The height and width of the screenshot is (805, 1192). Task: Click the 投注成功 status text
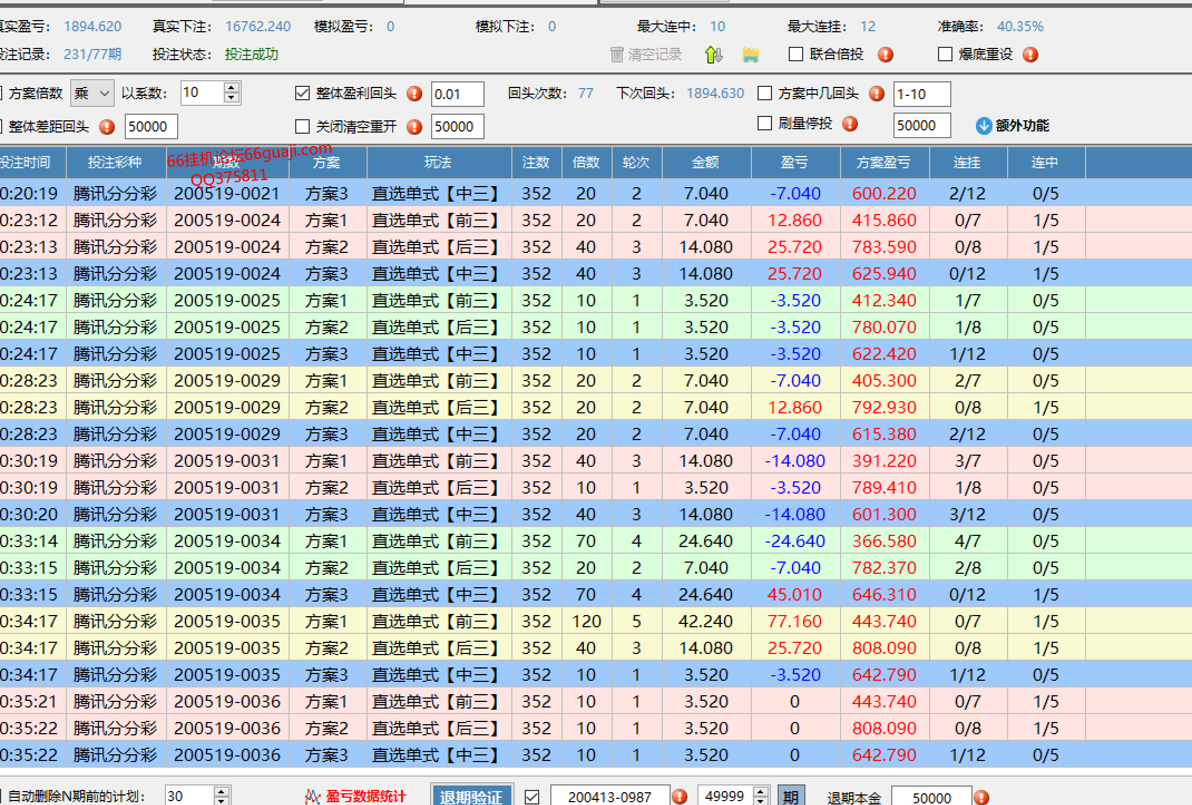251,54
